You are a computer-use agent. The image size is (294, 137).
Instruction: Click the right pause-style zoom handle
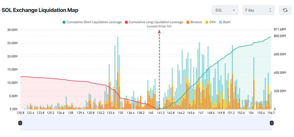click(x=272, y=123)
